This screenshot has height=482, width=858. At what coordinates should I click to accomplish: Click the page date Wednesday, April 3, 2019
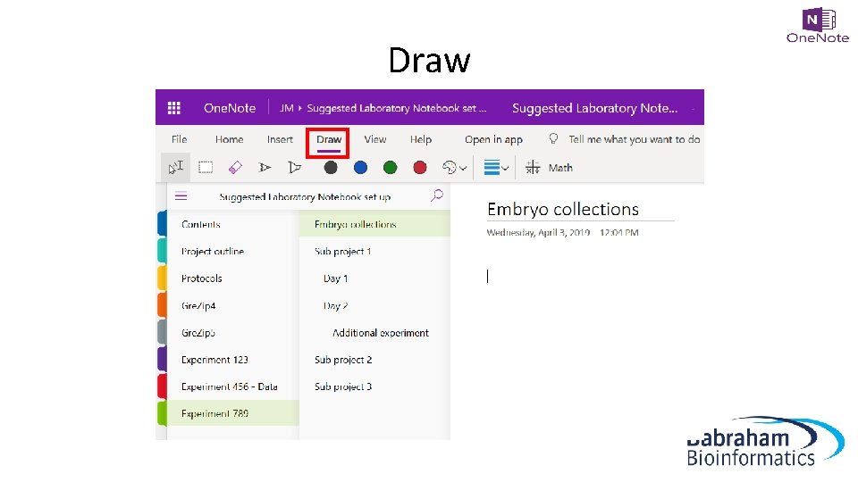click(x=538, y=232)
